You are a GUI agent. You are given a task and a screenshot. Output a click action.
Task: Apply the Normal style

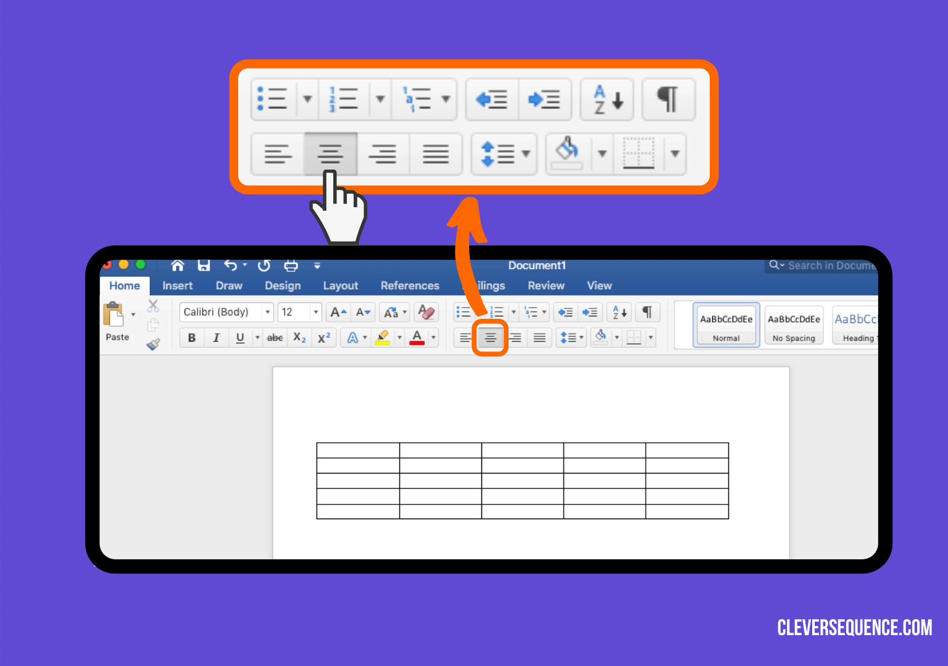pos(726,324)
